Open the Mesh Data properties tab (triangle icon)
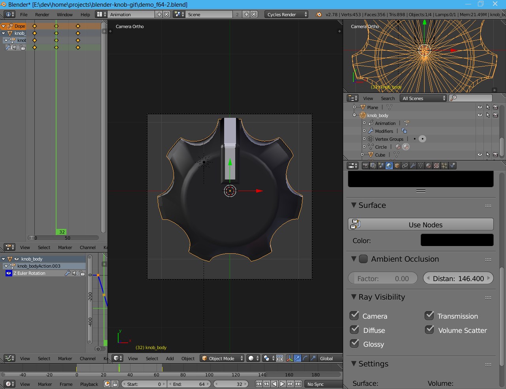The image size is (506, 389). 421,166
